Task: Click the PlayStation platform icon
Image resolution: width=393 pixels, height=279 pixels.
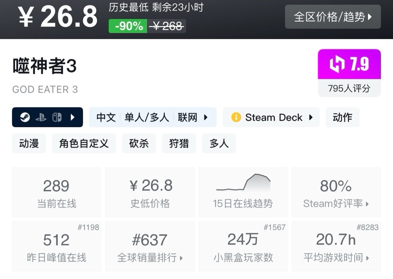Action: tap(41, 117)
